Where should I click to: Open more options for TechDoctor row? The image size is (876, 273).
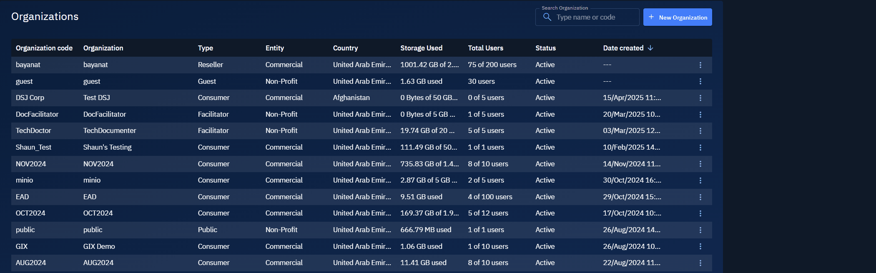(x=700, y=131)
